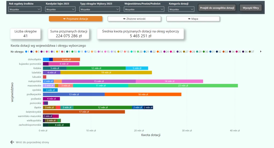Click Suma przyznanych dotacji card

pyautogui.click(x=69, y=34)
